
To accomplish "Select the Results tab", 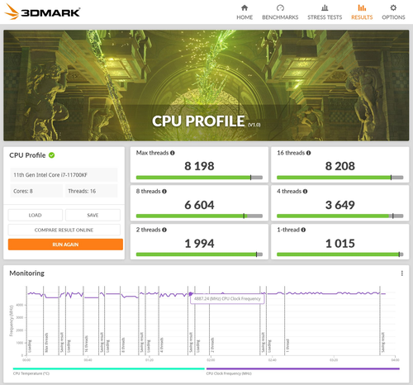I will pos(362,12).
